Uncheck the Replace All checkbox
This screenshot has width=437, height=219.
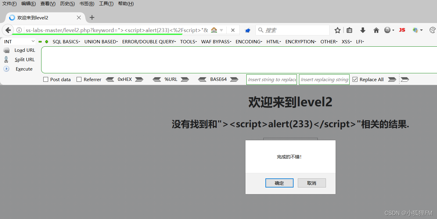coord(355,79)
